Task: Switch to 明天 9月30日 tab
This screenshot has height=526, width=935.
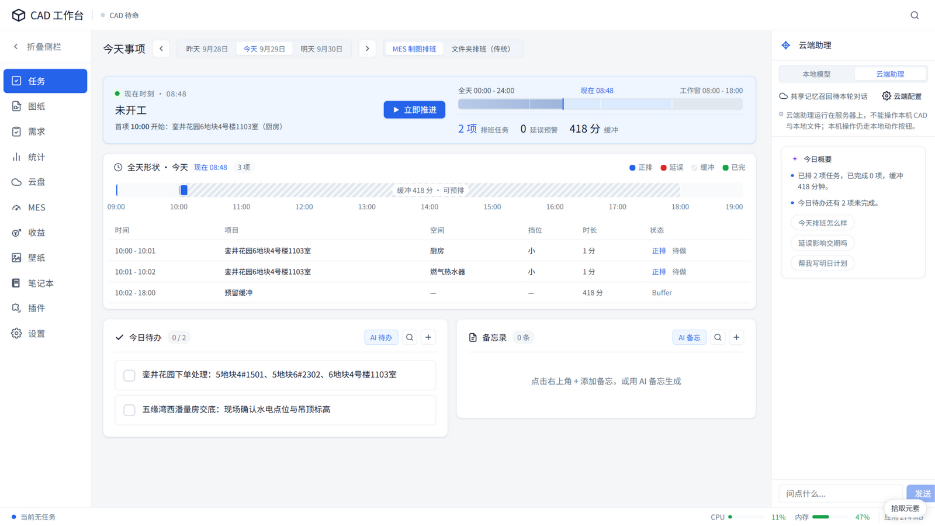Action: pyautogui.click(x=321, y=49)
